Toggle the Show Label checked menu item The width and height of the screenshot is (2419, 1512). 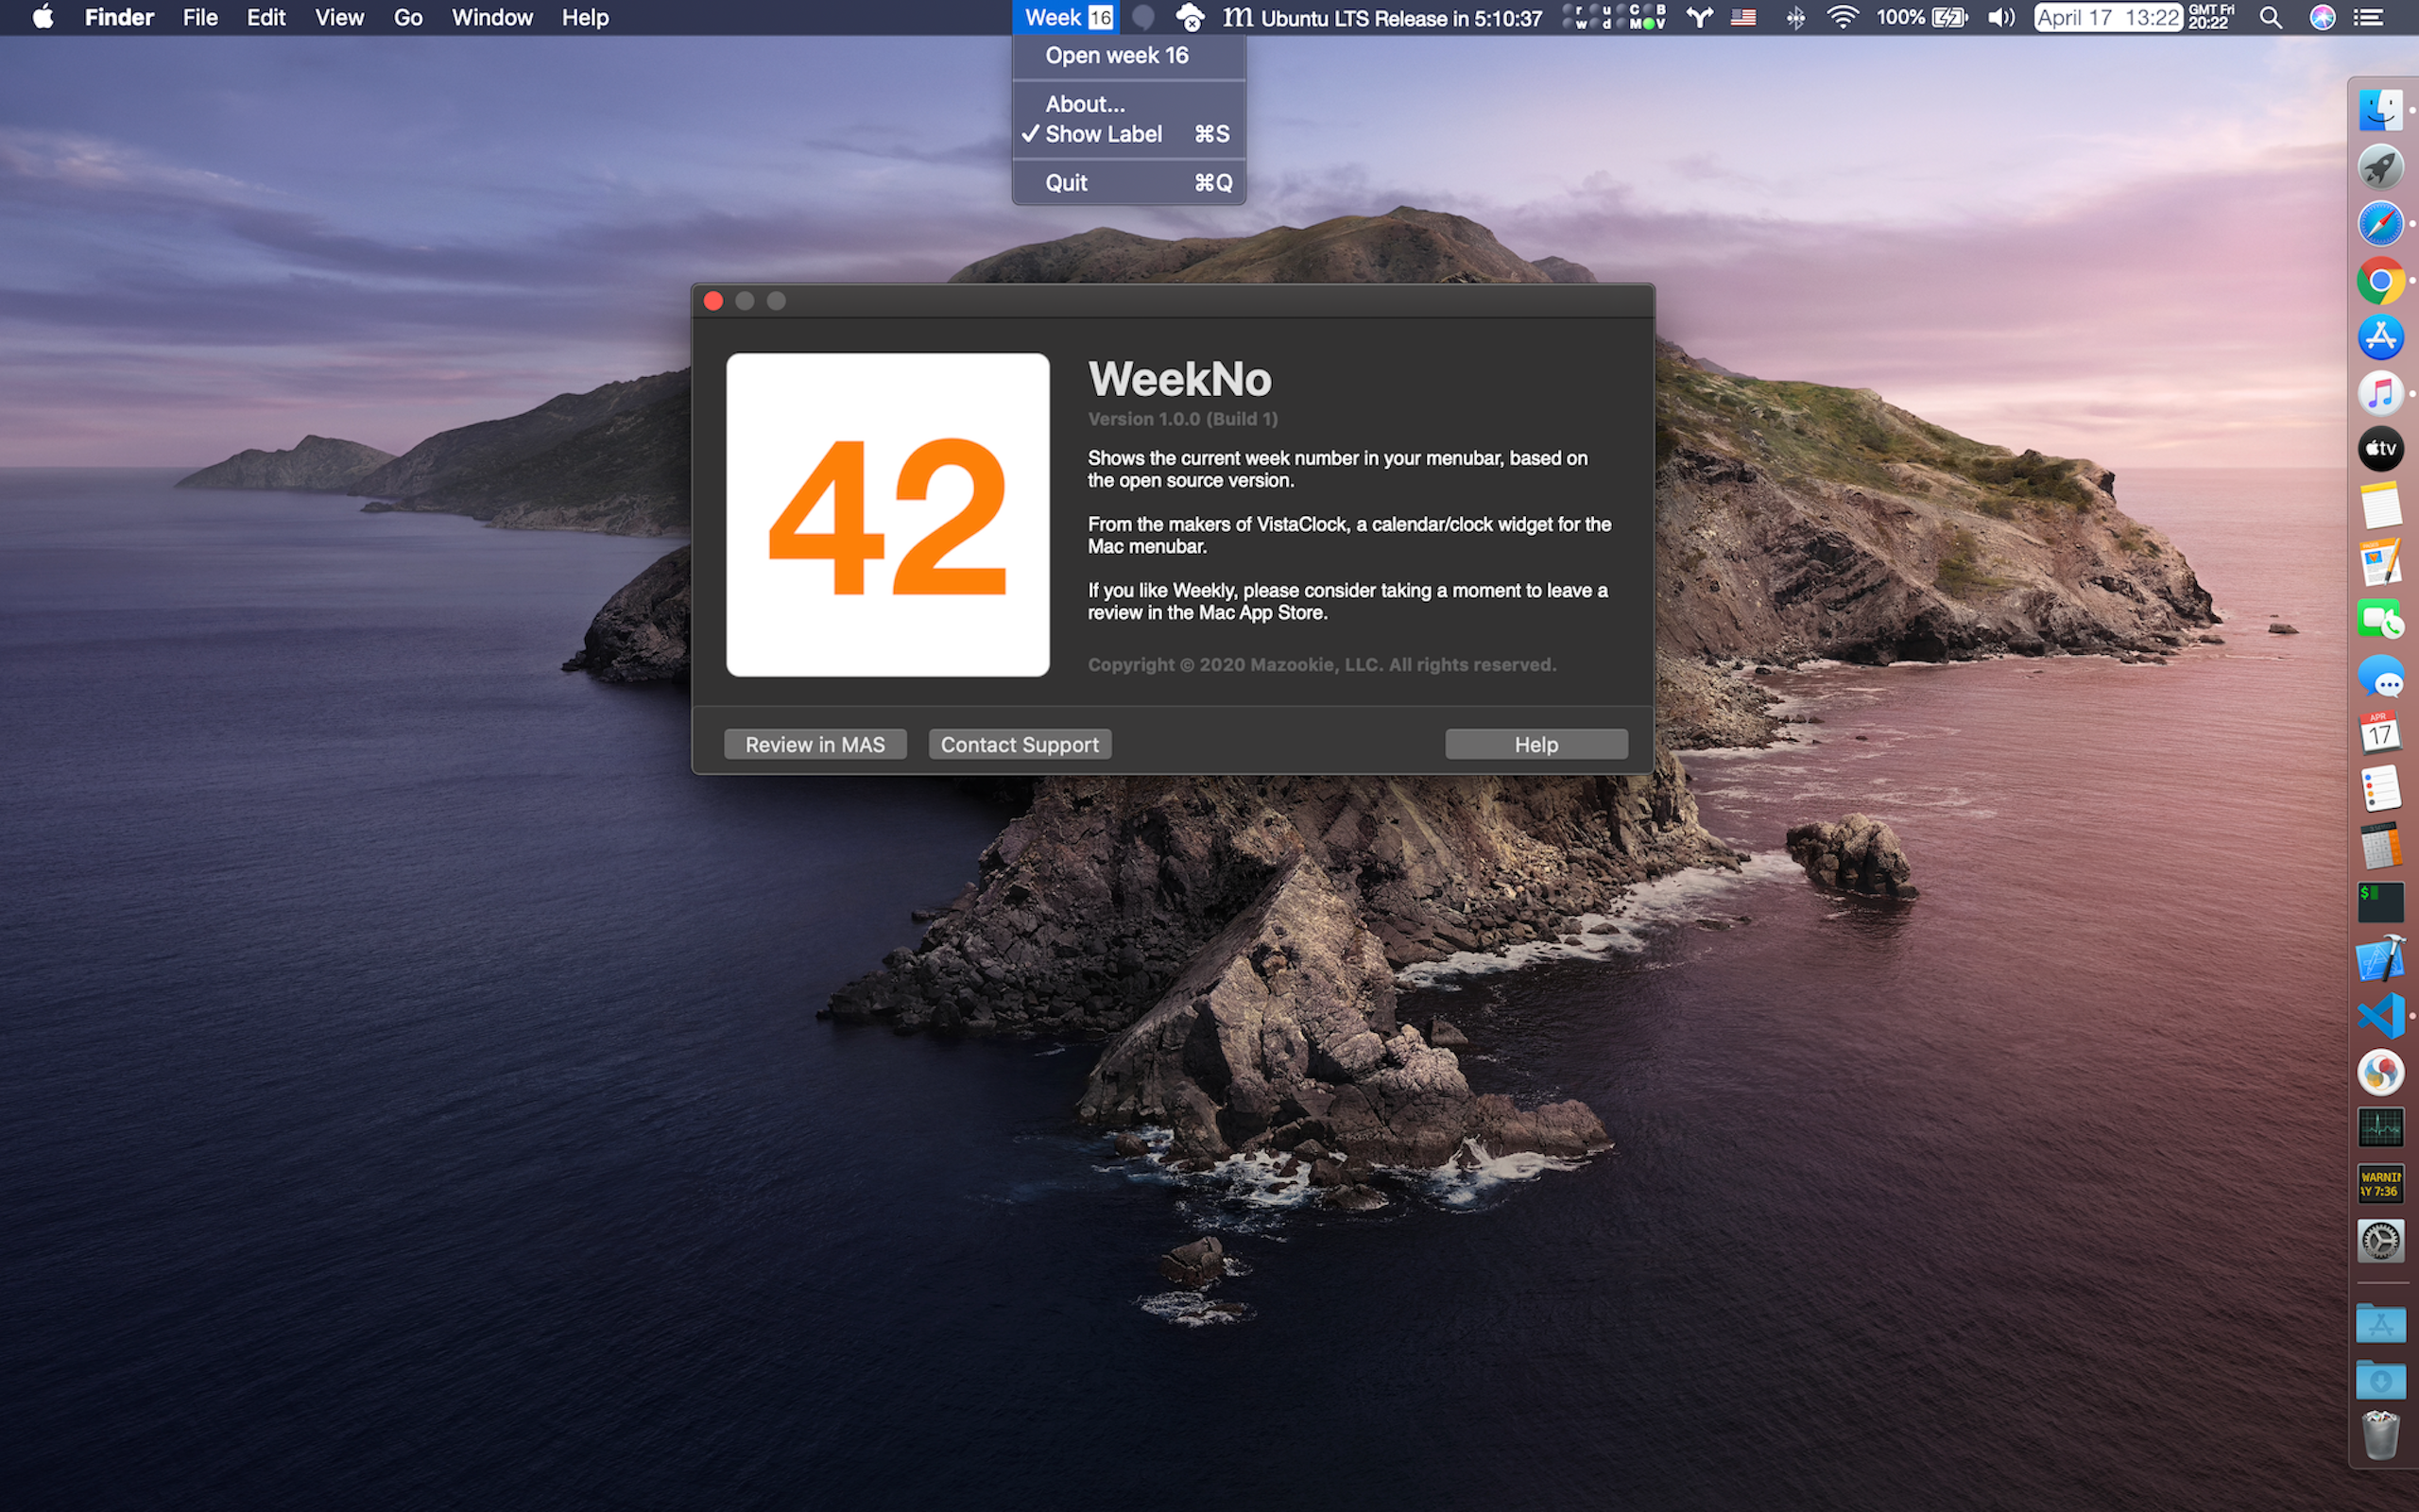[1128, 134]
